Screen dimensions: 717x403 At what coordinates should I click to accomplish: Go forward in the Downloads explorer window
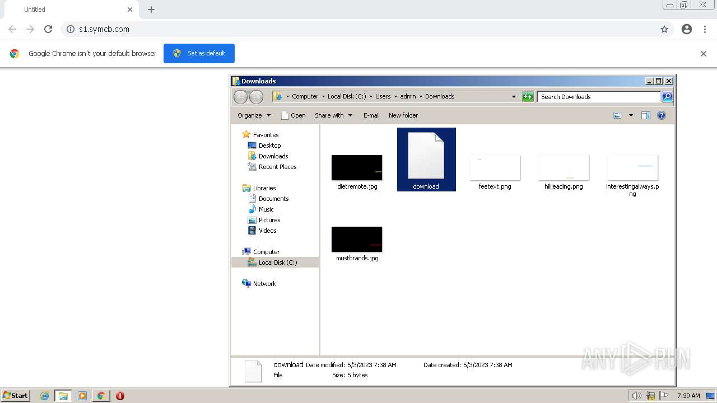(x=256, y=97)
